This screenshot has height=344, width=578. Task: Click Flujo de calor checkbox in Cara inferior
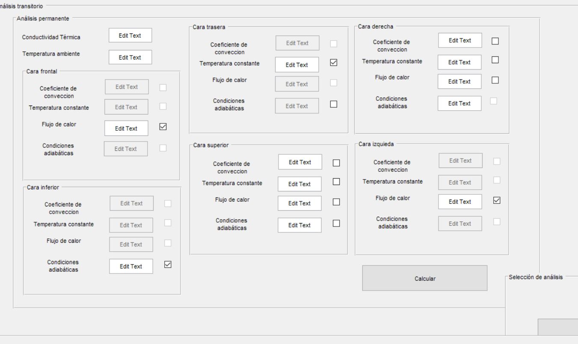click(x=168, y=243)
